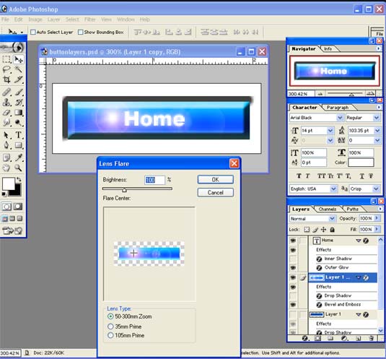Adjust the Brightness slider handle

[x=124, y=190]
